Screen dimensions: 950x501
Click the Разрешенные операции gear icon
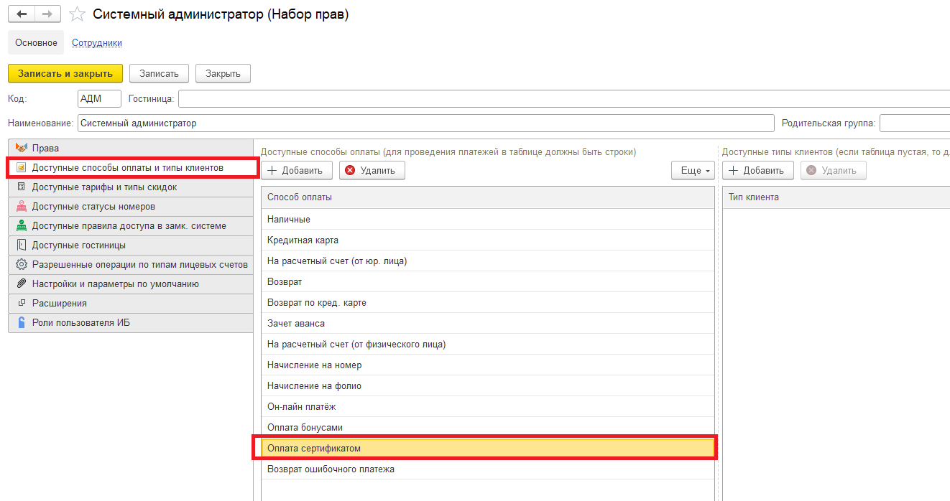pyautogui.click(x=21, y=264)
